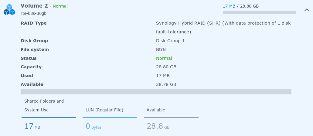
Task: Select the 17 MB used value
Action: [163, 76]
